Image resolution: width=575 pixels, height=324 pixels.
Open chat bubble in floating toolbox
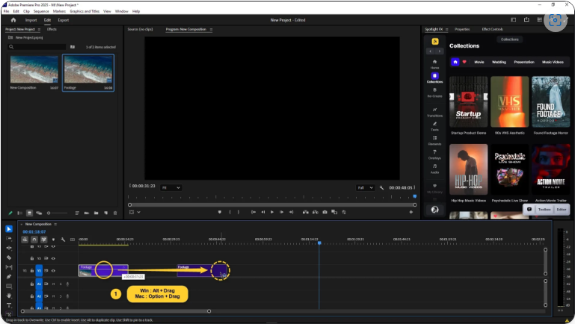[529, 210]
